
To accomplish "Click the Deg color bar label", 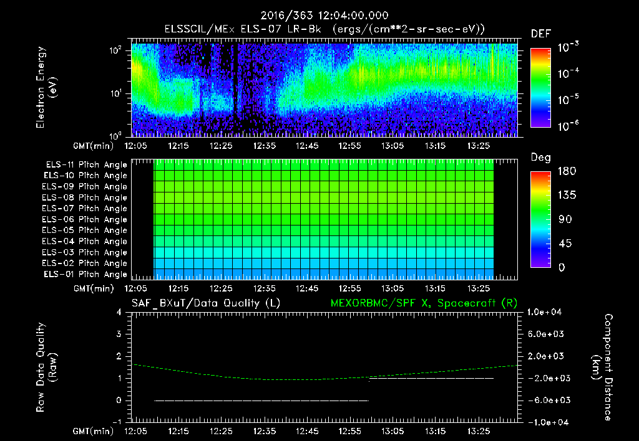I will click(x=541, y=158).
